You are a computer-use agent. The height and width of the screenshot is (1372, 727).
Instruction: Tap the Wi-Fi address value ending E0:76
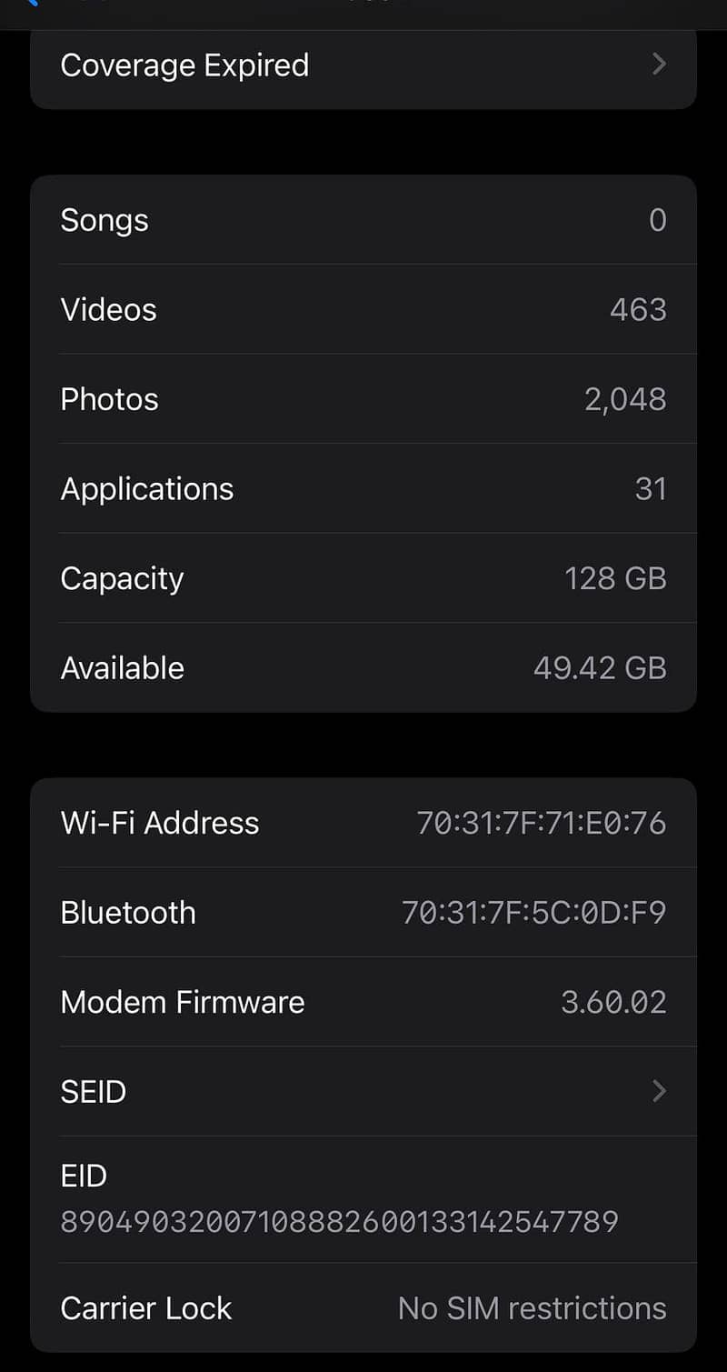[541, 823]
